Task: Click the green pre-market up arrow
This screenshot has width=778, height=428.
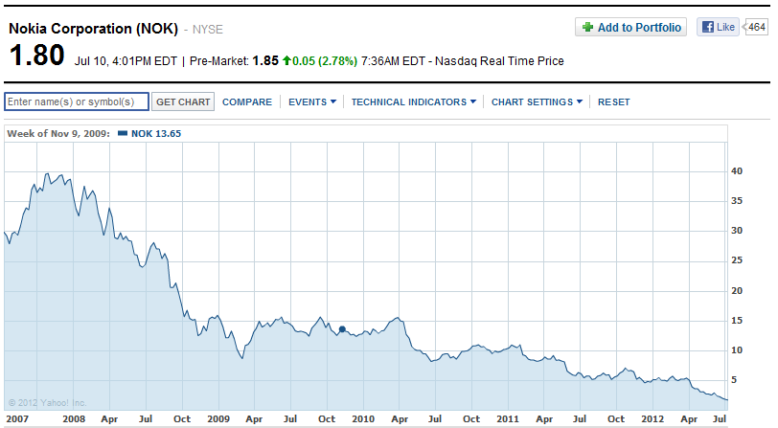Action: (x=286, y=61)
